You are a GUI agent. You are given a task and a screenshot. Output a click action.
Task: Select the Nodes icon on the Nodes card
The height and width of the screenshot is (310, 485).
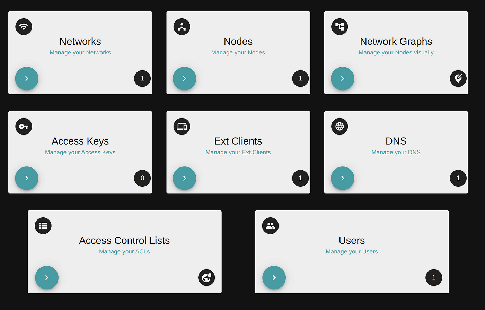(x=182, y=27)
